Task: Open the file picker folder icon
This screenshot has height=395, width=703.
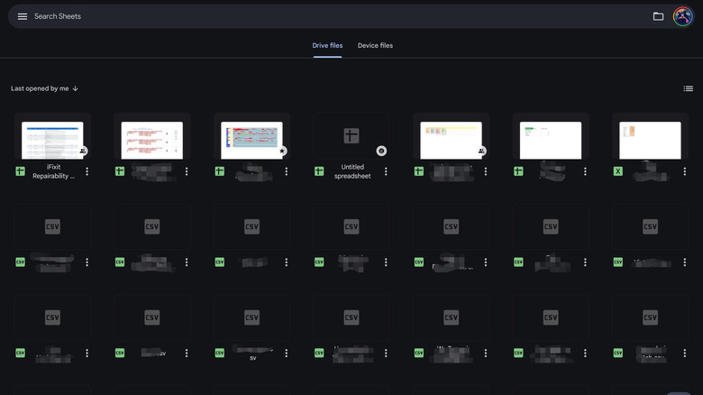Action: point(658,16)
